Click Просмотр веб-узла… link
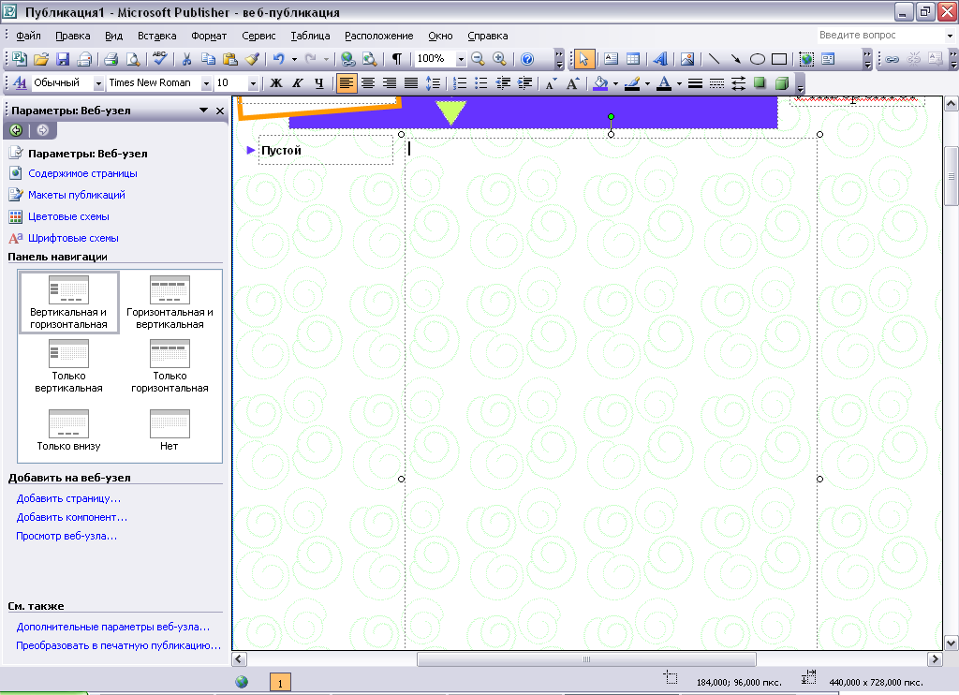959x695 pixels. click(66, 536)
